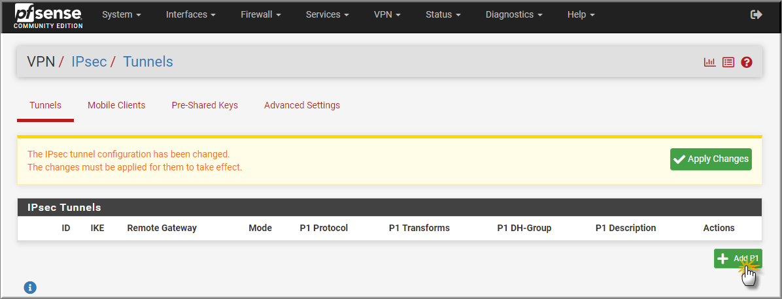
Task: Expand the System menu
Action: pos(122,15)
